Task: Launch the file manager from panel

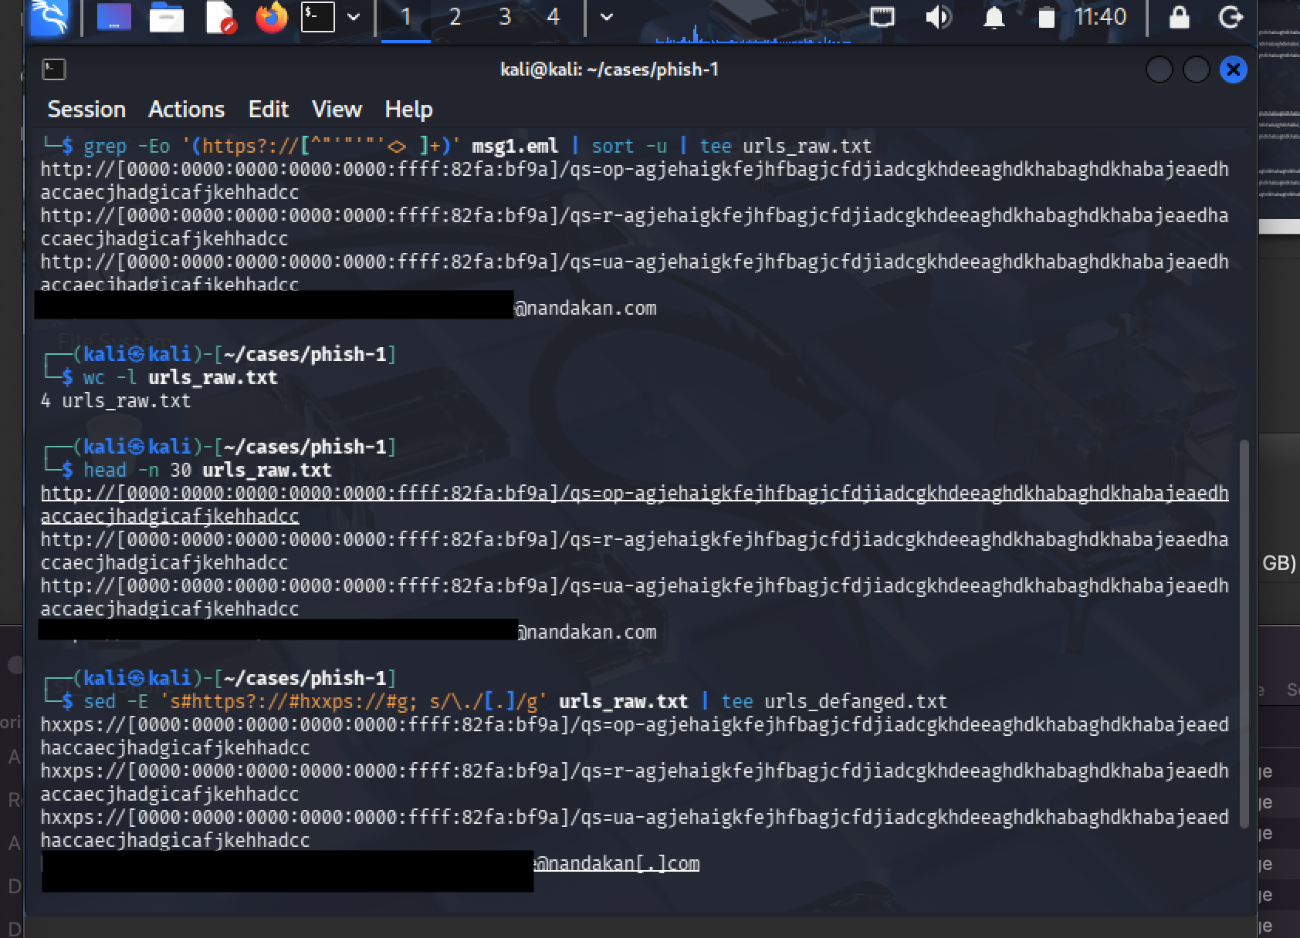Action: [x=166, y=17]
